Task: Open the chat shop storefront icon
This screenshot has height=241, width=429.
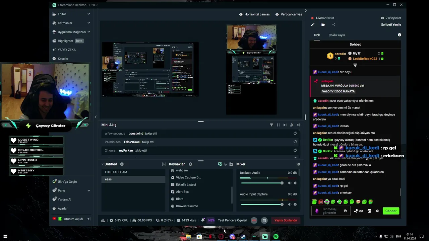Action: (x=369, y=211)
